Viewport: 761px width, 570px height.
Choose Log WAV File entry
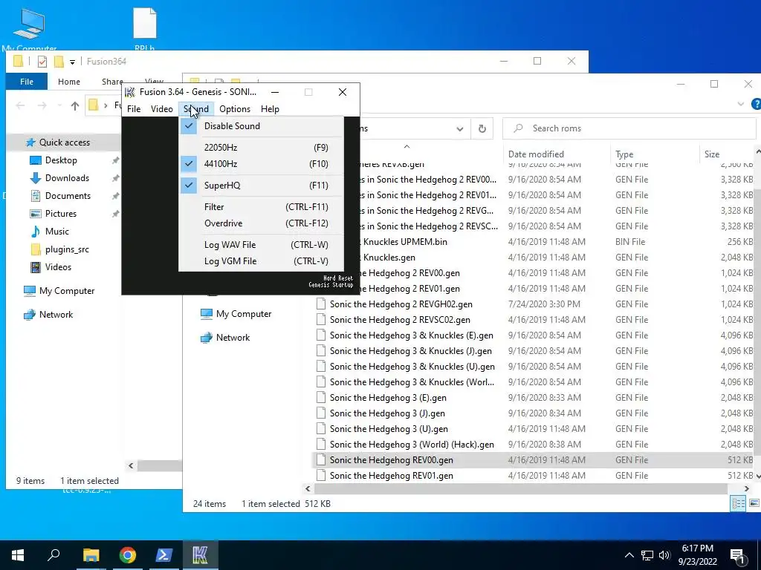point(261,245)
